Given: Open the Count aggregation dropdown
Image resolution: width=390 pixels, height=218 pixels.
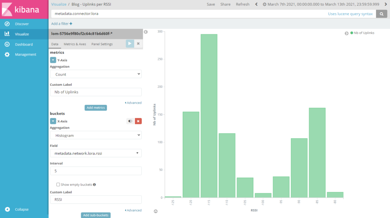Looking at the screenshot, I should click(x=96, y=74).
